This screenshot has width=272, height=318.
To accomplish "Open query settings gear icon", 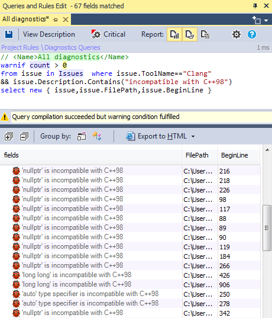I will [x=237, y=34].
